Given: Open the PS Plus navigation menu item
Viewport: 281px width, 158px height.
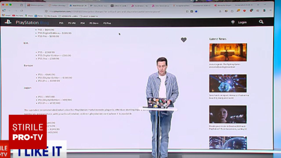Looking at the screenshot, I should [107, 23].
